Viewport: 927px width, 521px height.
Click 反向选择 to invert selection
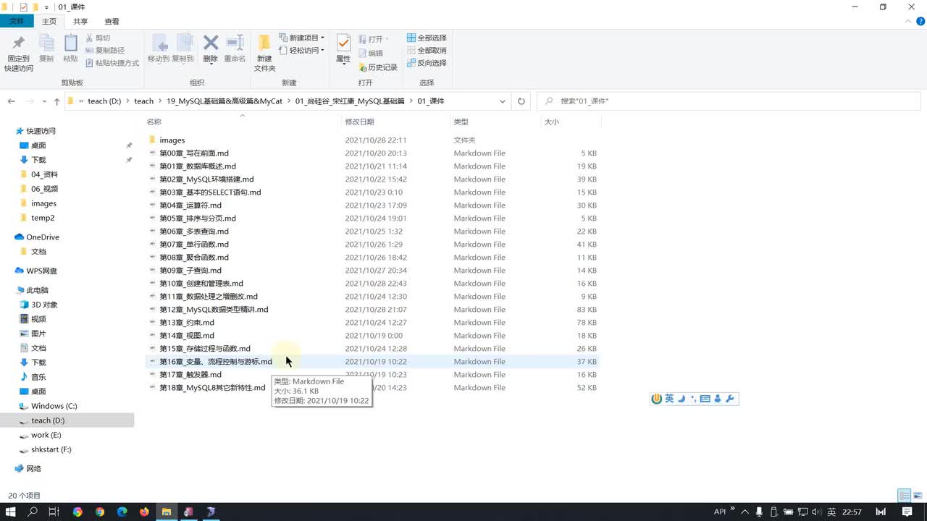pos(427,63)
